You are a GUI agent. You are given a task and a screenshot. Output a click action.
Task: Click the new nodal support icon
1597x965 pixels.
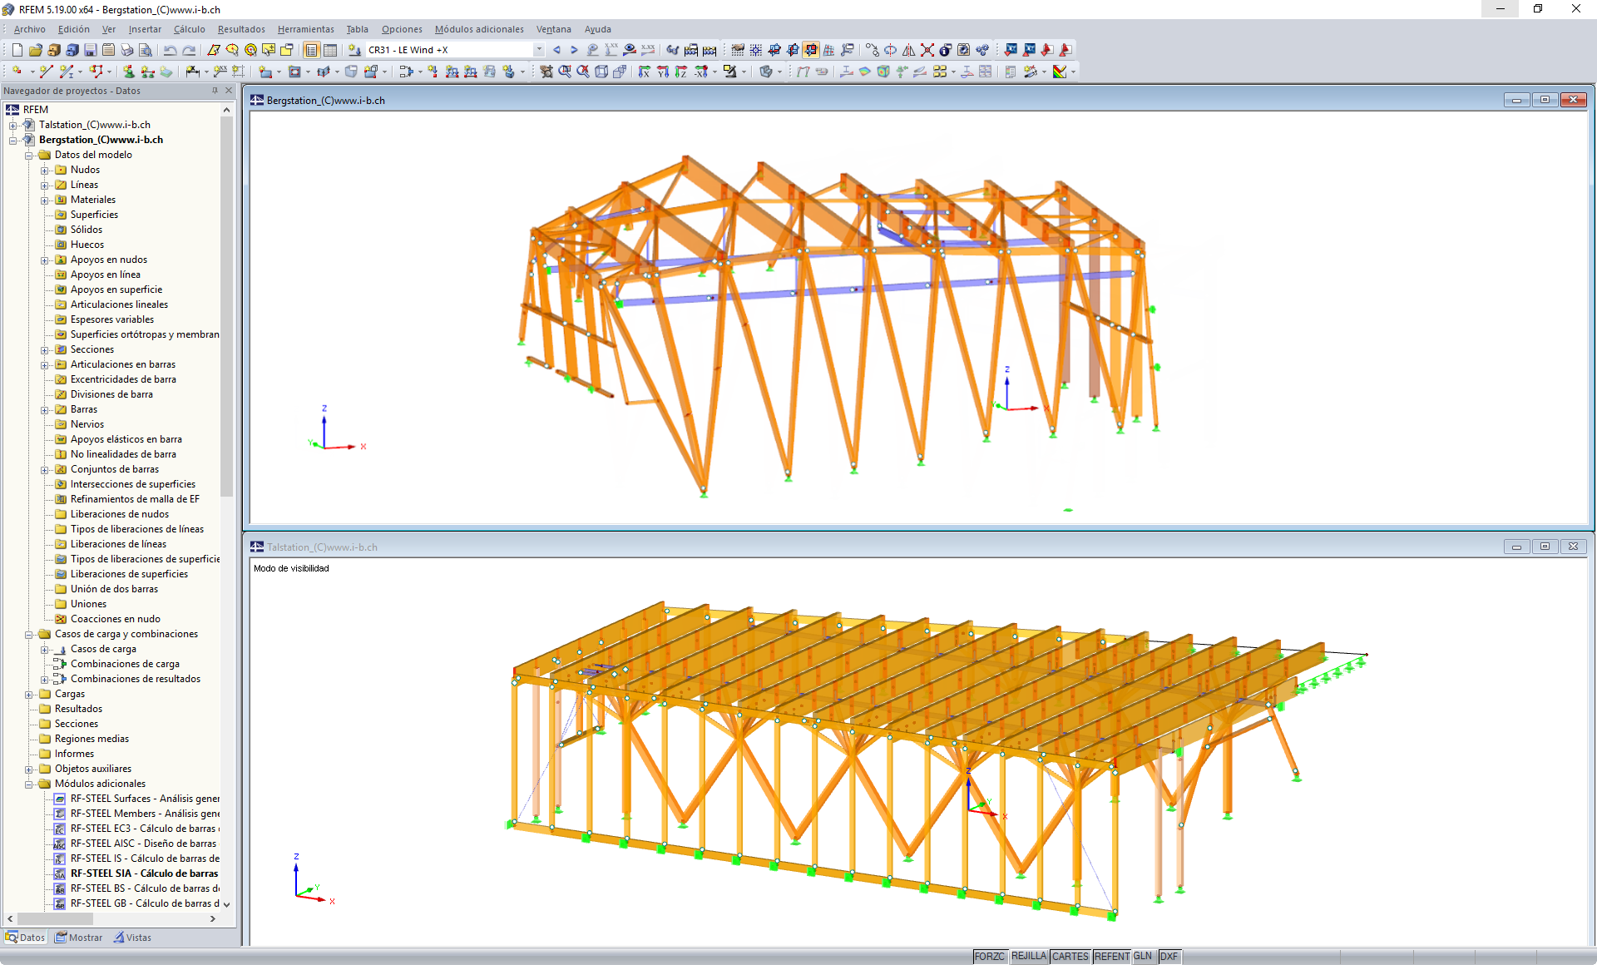coord(128,72)
